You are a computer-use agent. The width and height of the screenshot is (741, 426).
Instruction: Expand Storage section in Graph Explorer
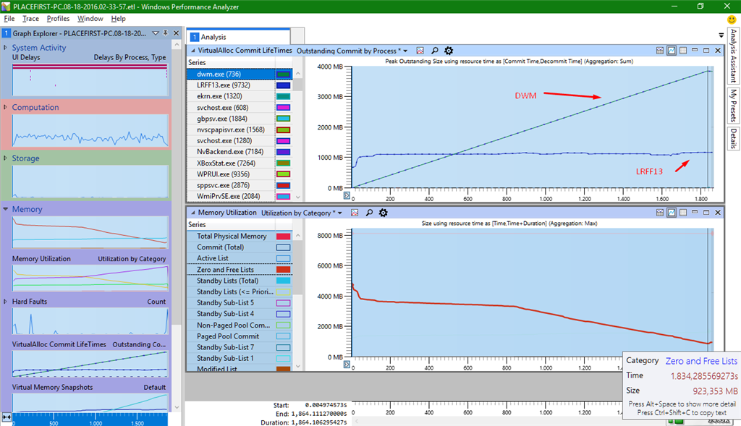coord(5,158)
